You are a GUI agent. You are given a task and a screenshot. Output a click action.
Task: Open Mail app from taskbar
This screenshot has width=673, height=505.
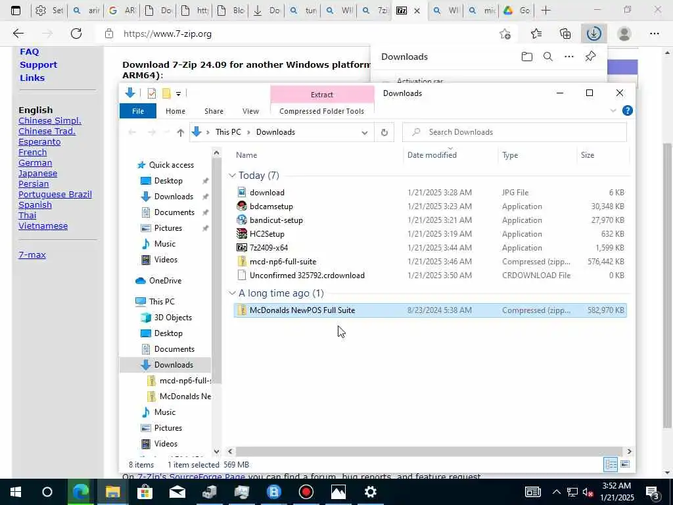click(177, 492)
